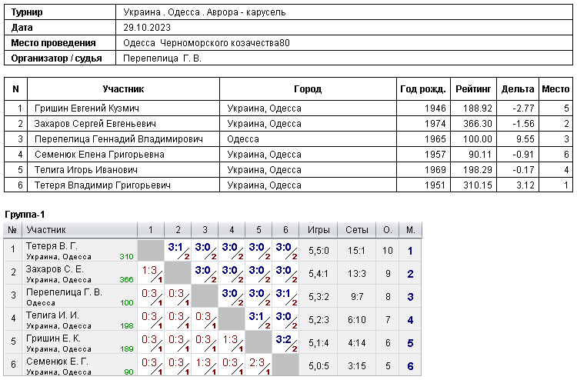577x380 pixels.
Task: Click the rating value 366.30
Action: pyautogui.click(x=477, y=124)
